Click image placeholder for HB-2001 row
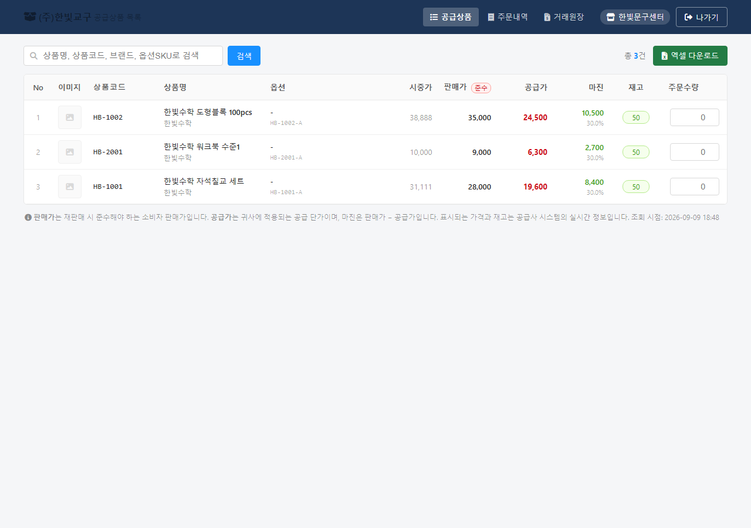This screenshot has width=751, height=528. 70,152
